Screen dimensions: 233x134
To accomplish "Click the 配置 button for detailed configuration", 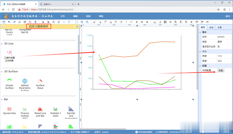I will tap(221, 70).
